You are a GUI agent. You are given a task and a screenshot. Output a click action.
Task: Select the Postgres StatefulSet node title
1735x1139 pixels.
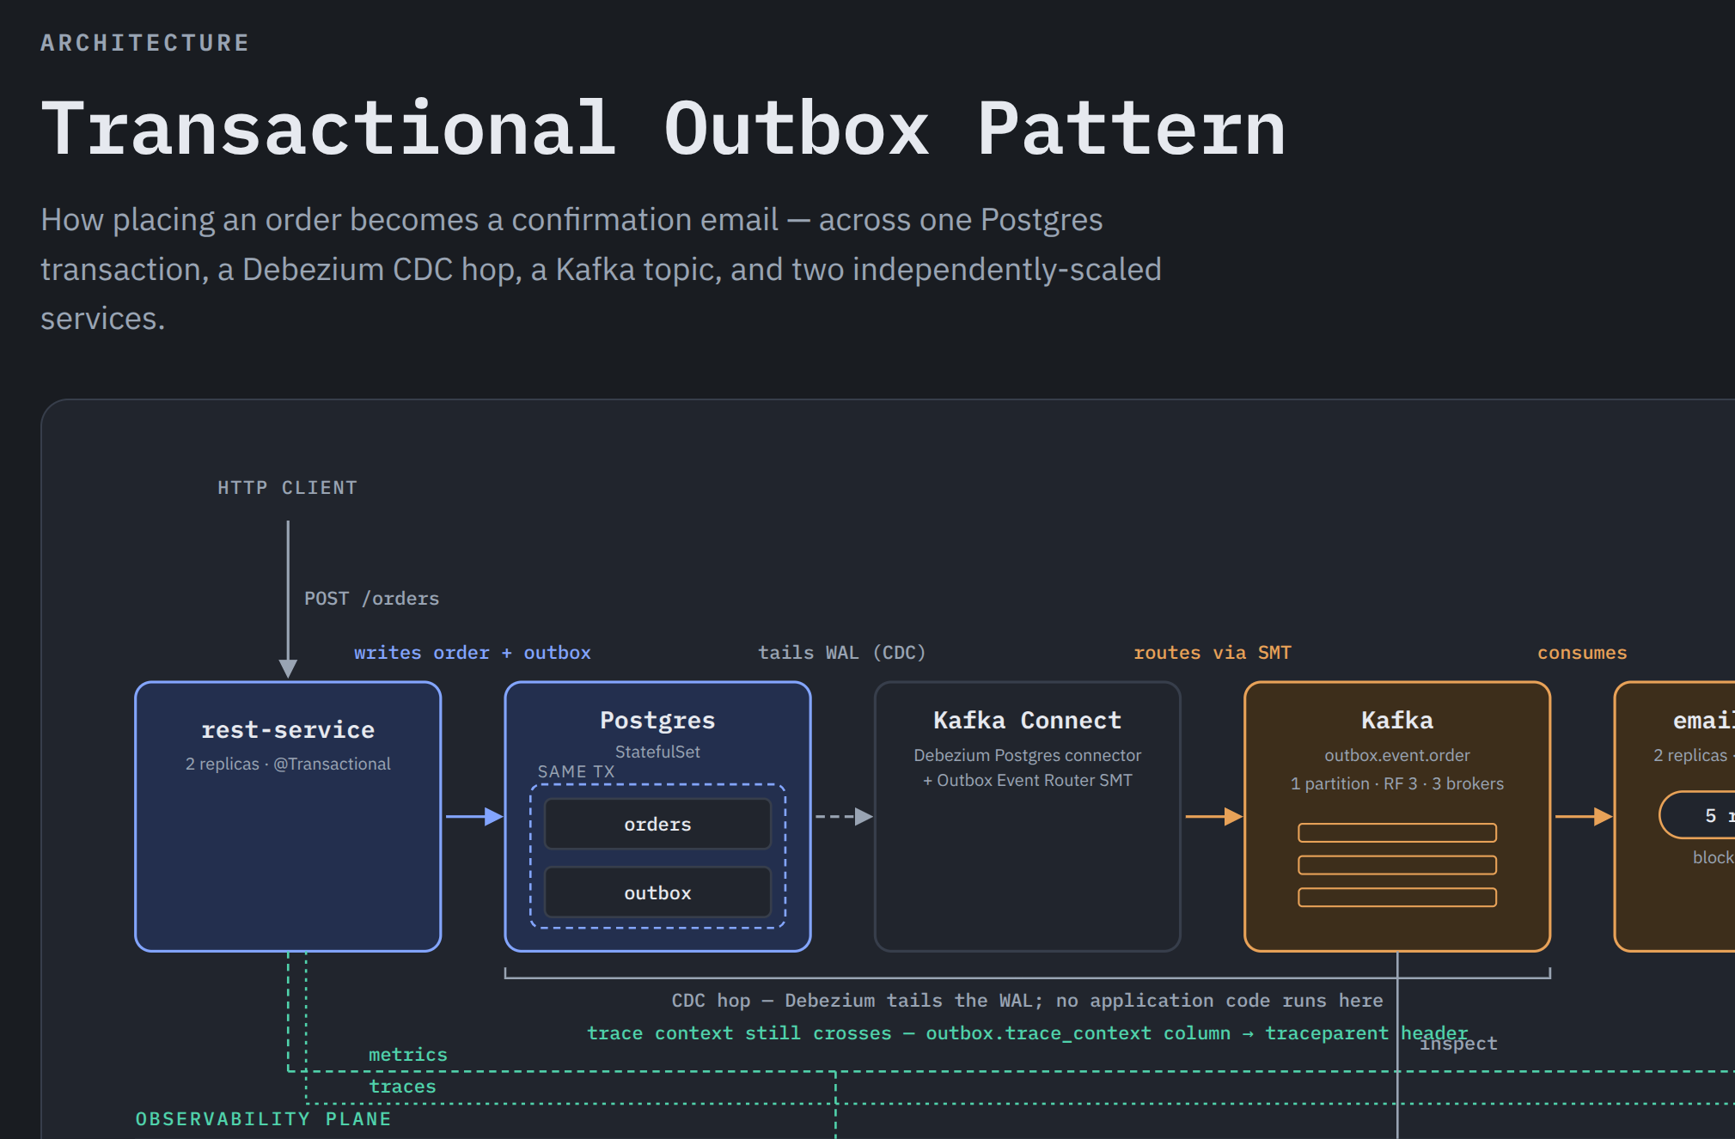tap(657, 720)
